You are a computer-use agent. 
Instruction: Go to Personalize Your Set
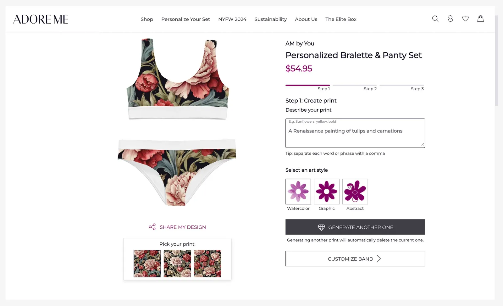185,19
